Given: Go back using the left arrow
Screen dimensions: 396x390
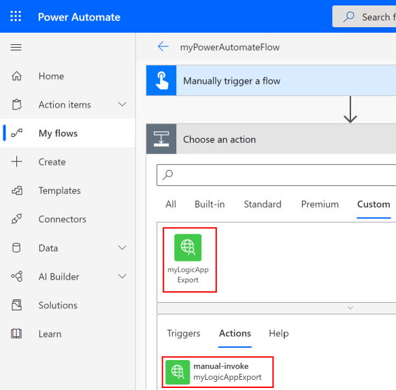Looking at the screenshot, I should 163,47.
